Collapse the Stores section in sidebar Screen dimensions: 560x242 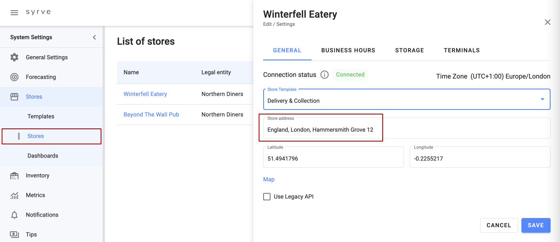tap(34, 97)
